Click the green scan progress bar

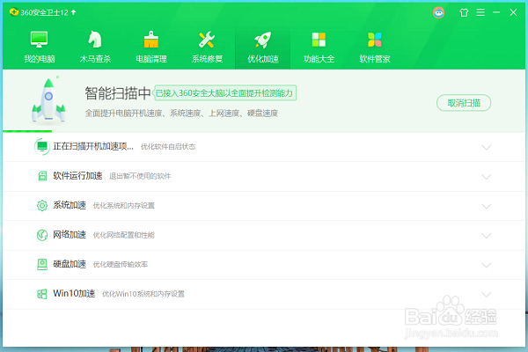[x=27, y=131]
